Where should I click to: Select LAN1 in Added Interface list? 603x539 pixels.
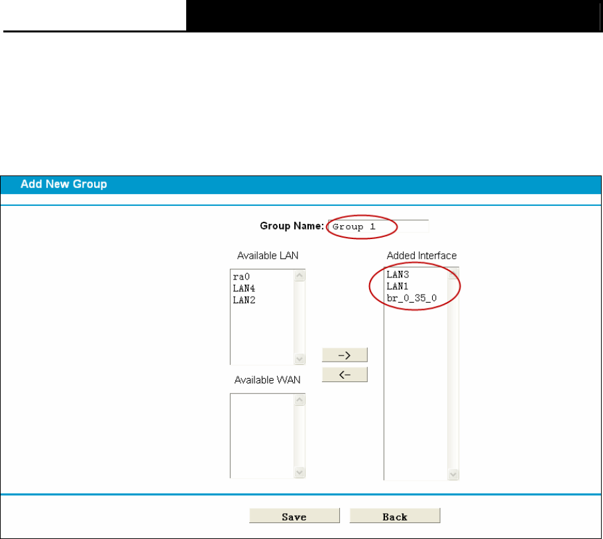pos(398,286)
